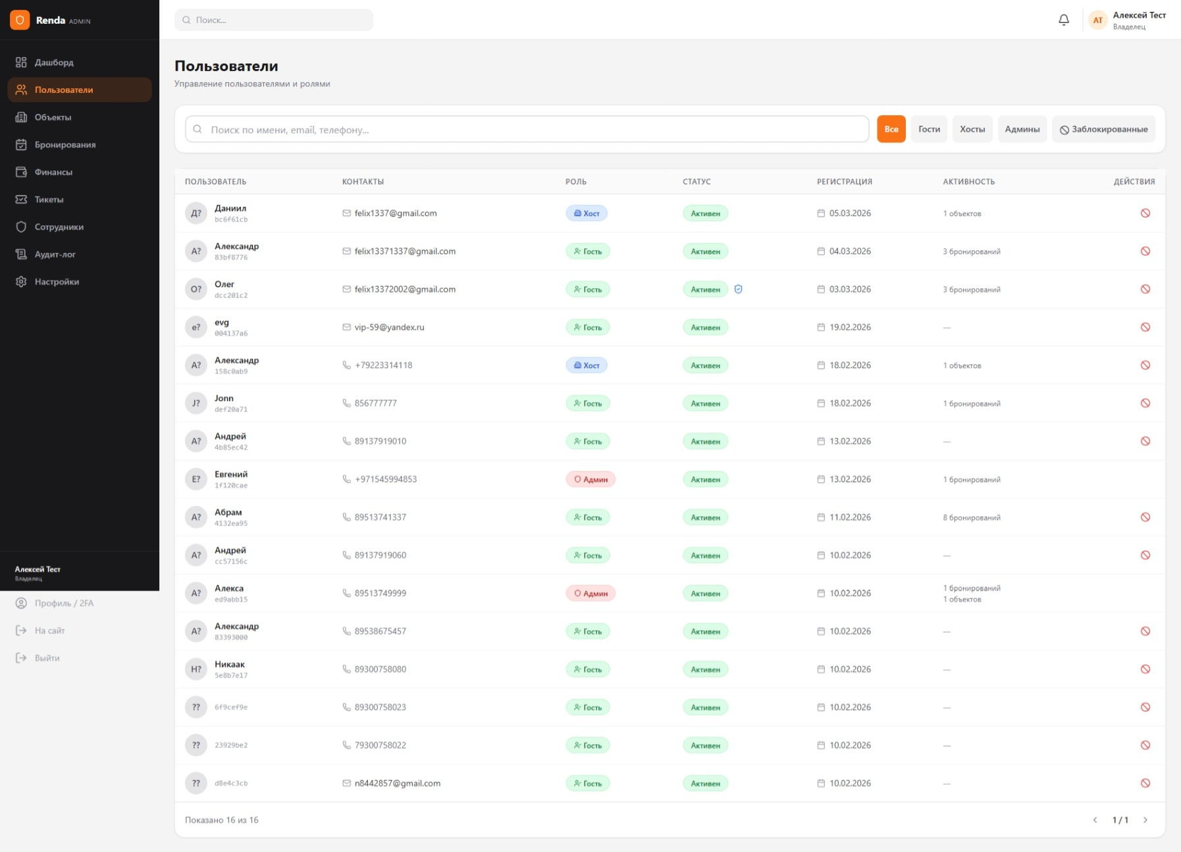This screenshot has height=852, width=1181.
Task: Block the user with email n8442857@gmail.com
Action: coord(1145,784)
